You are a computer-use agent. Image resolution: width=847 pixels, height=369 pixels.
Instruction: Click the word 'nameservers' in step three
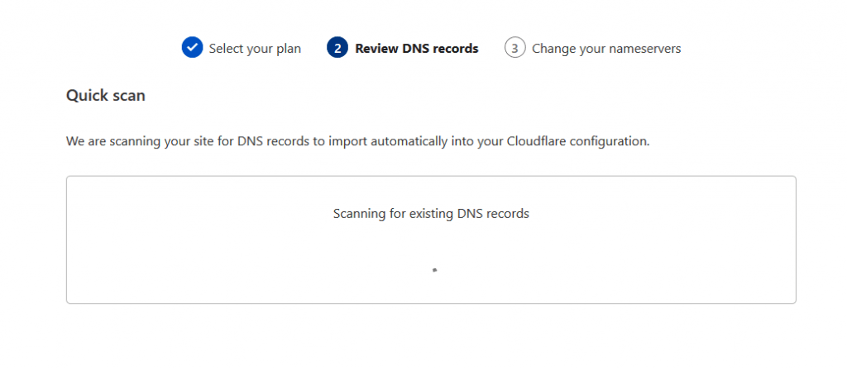click(644, 49)
